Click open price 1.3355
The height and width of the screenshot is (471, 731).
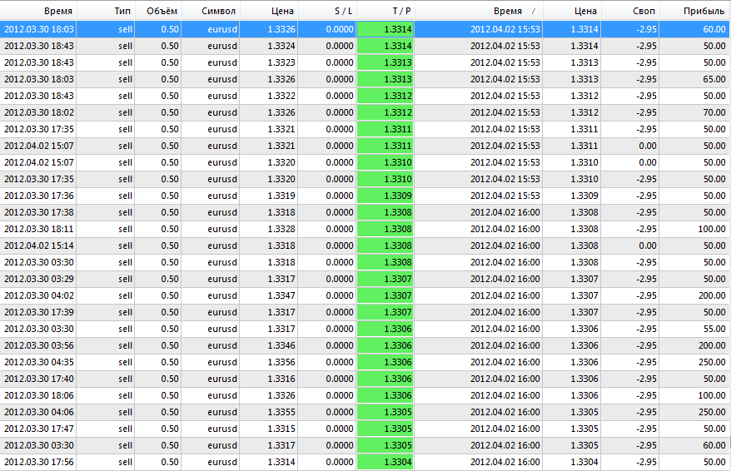tap(281, 412)
